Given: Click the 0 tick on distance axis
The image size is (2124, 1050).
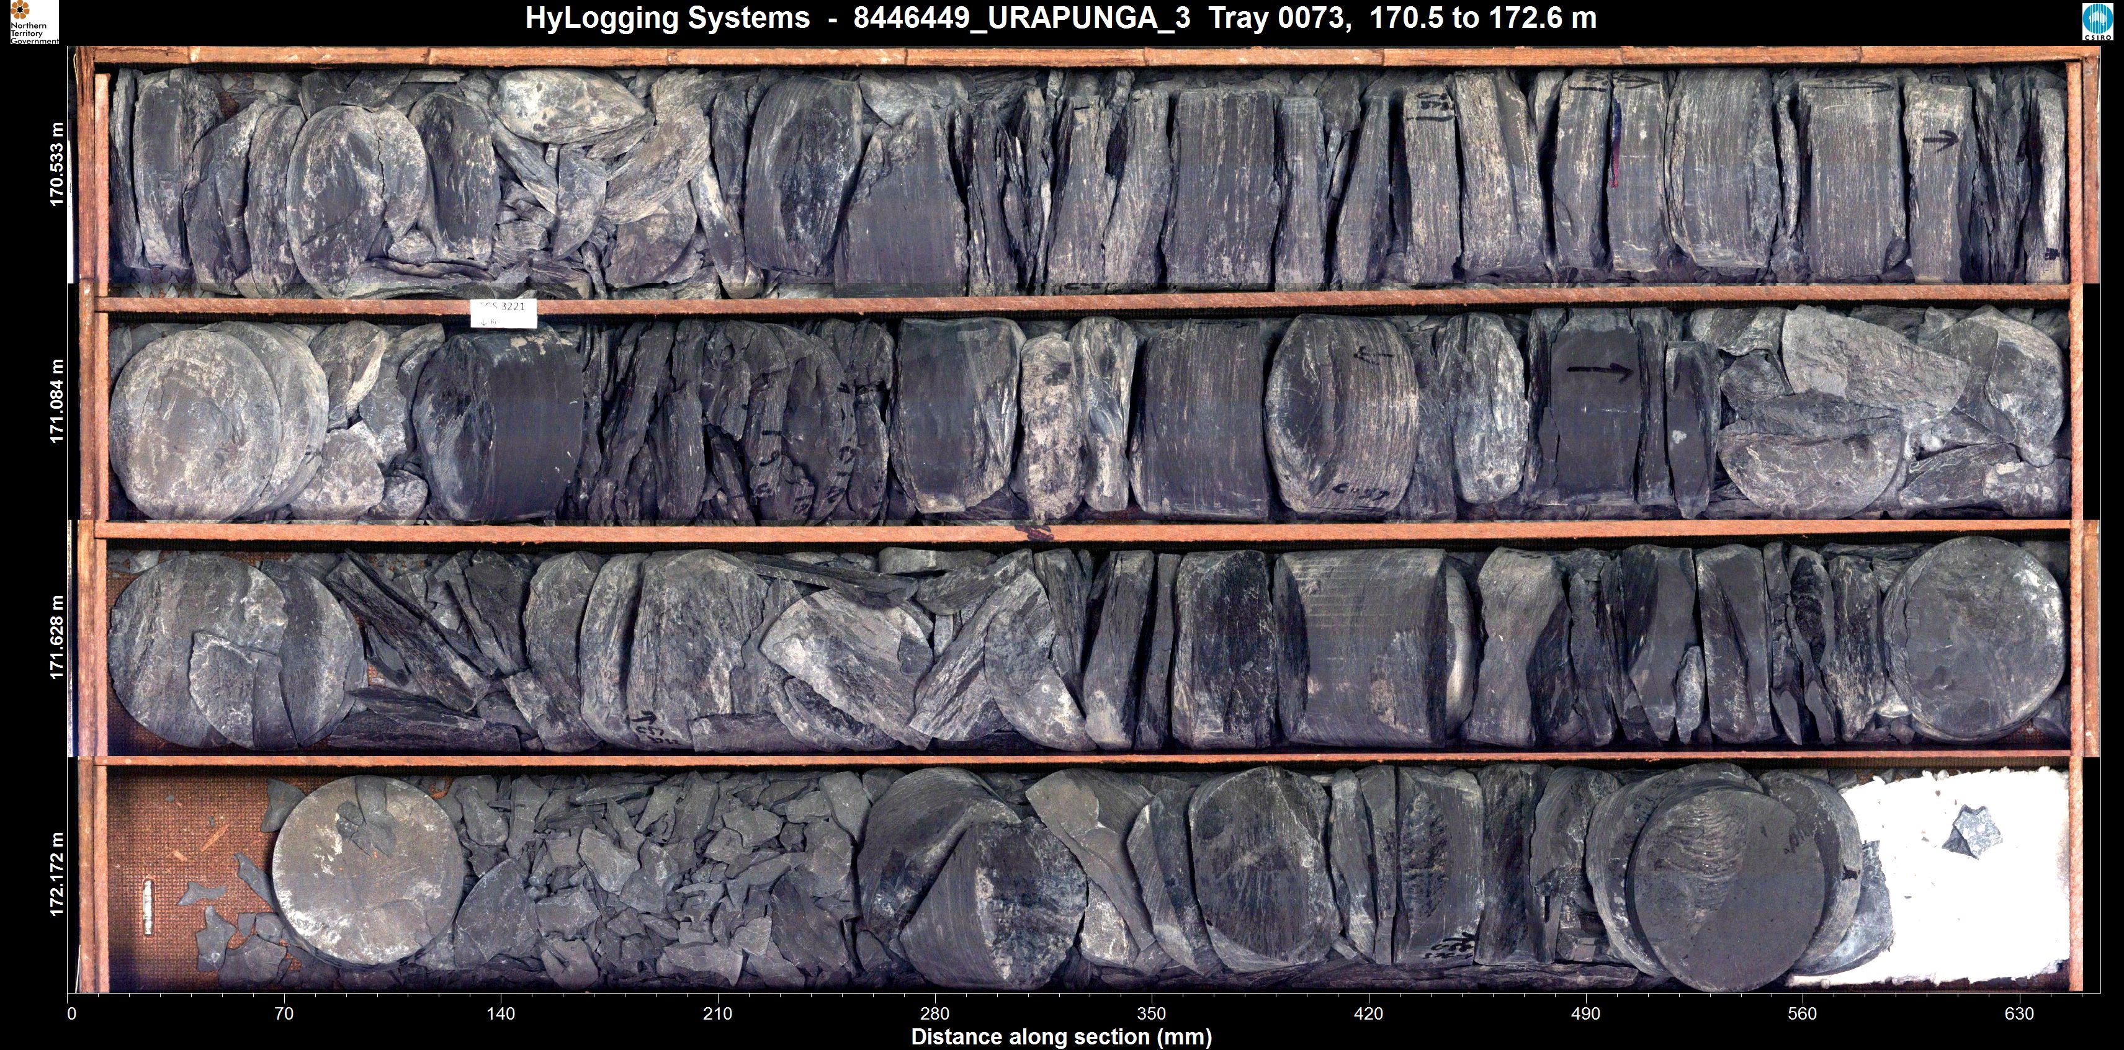Looking at the screenshot, I should pyautogui.click(x=72, y=1013).
